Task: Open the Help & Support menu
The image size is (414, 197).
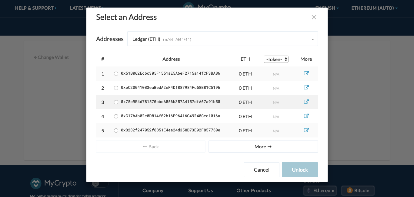Action: [36, 8]
